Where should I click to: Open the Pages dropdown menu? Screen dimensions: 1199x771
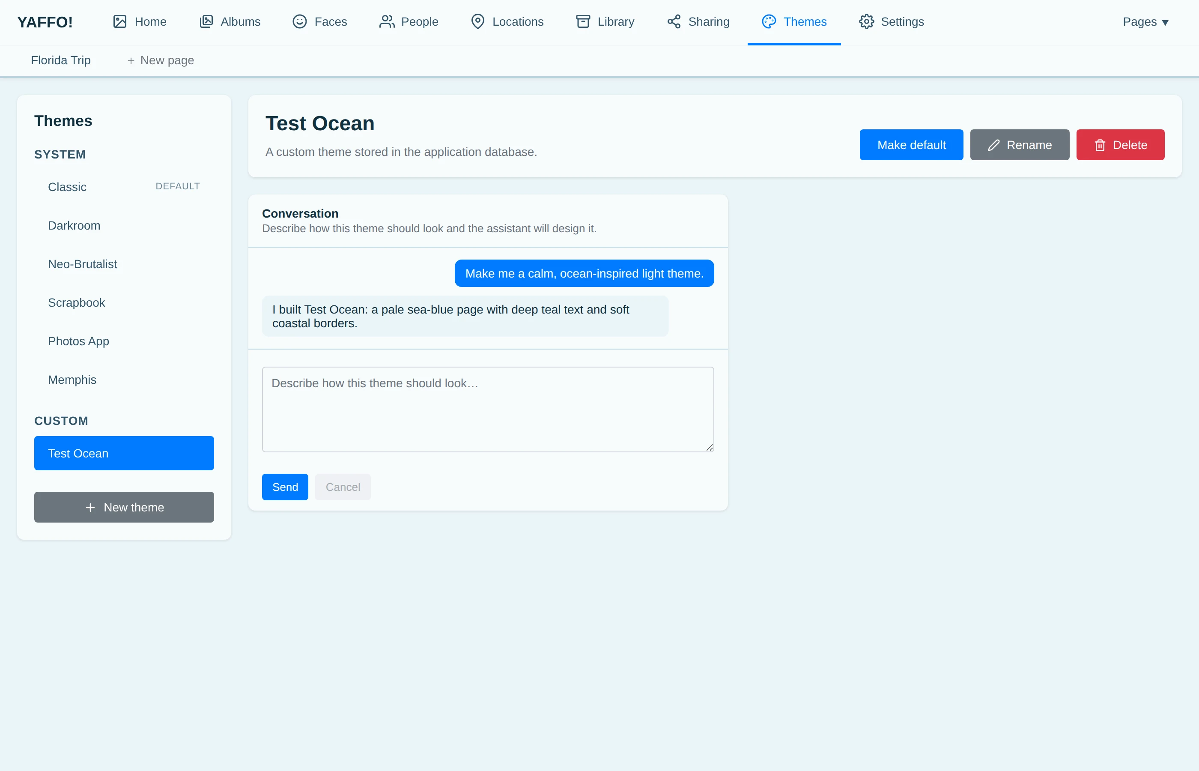coord(1145,22)
